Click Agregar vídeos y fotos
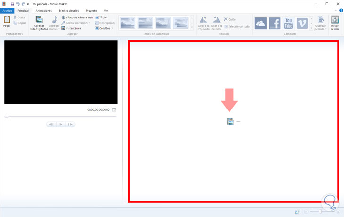Screen dimensions: 344x217 point(39,23)
